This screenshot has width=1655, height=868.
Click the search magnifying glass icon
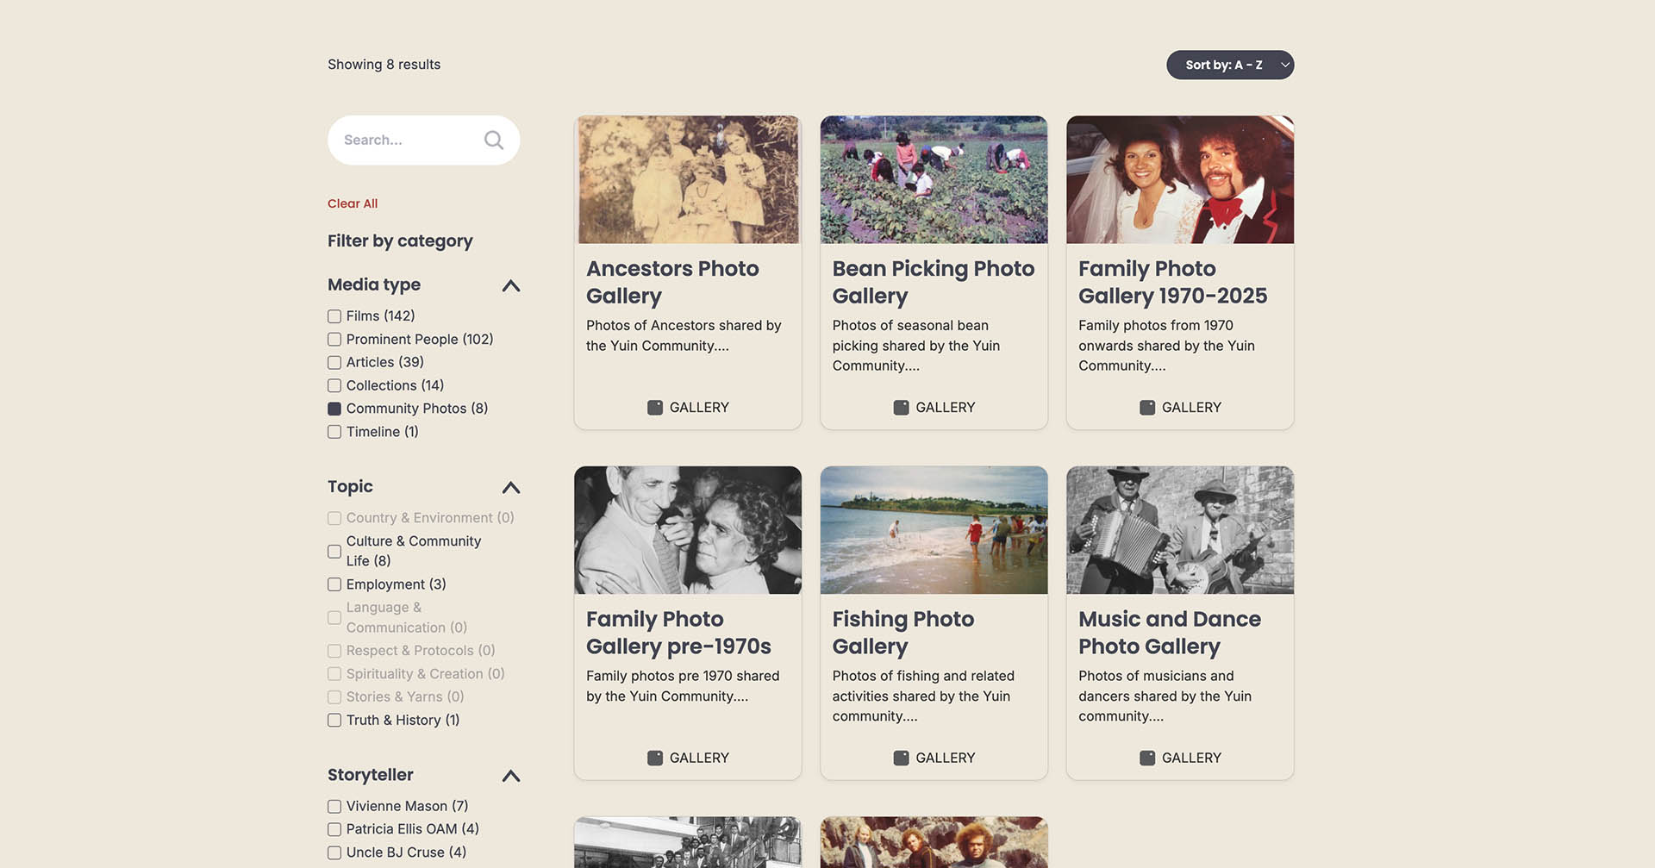(493, 140)
